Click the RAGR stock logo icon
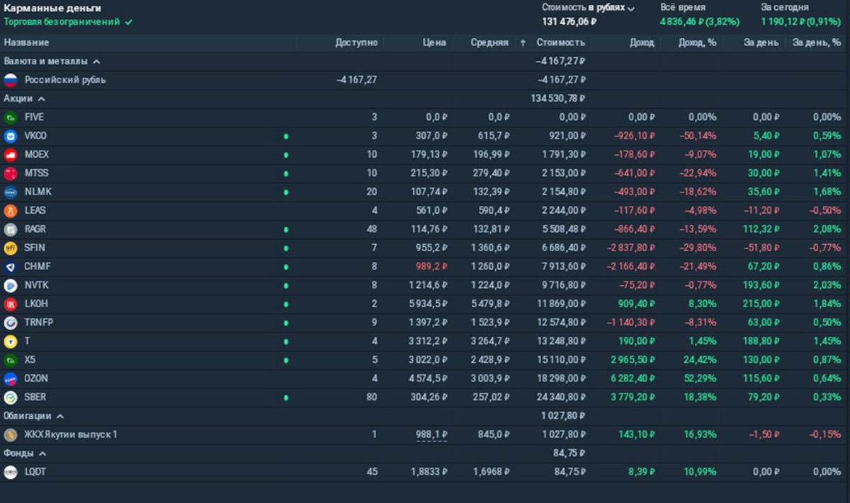Viewport: 850px width, 503px height. click(11, 229)
